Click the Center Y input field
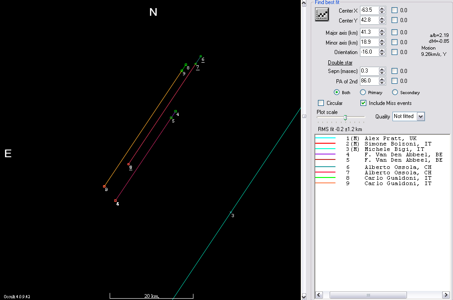Viewport: 453px width, 300px height. [x=369, y=20]
